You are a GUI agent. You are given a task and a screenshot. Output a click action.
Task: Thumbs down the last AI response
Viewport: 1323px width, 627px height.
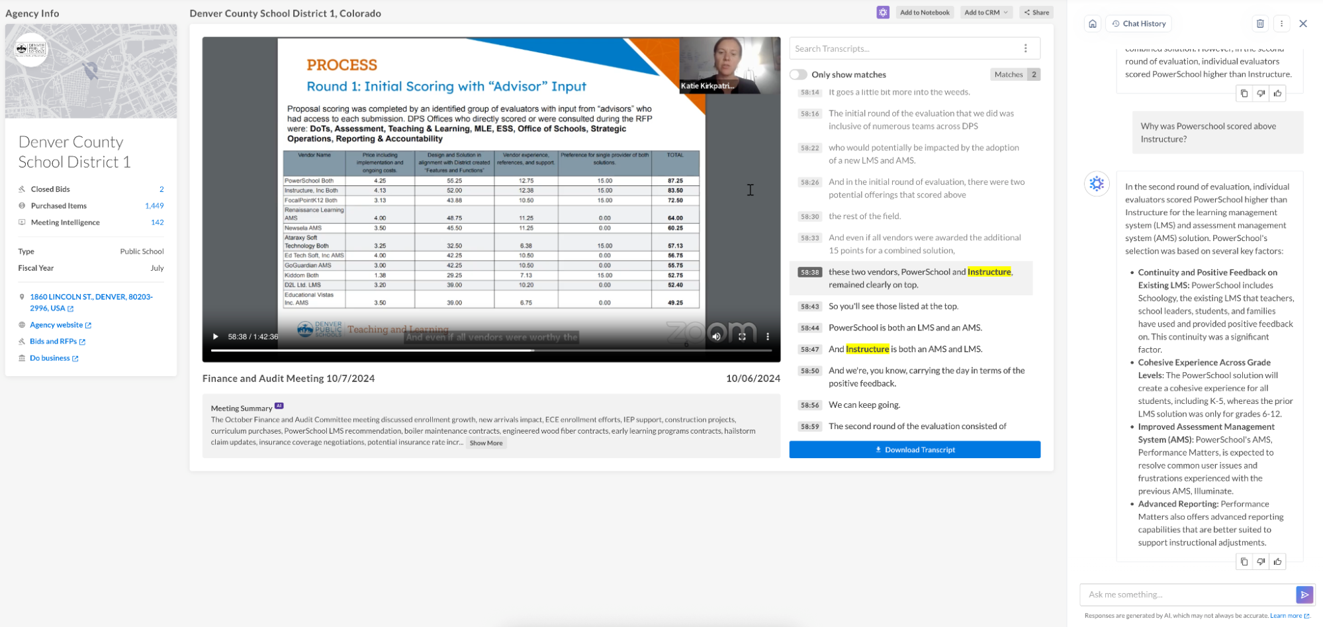pyautogui.click(x=1261, y=561)
